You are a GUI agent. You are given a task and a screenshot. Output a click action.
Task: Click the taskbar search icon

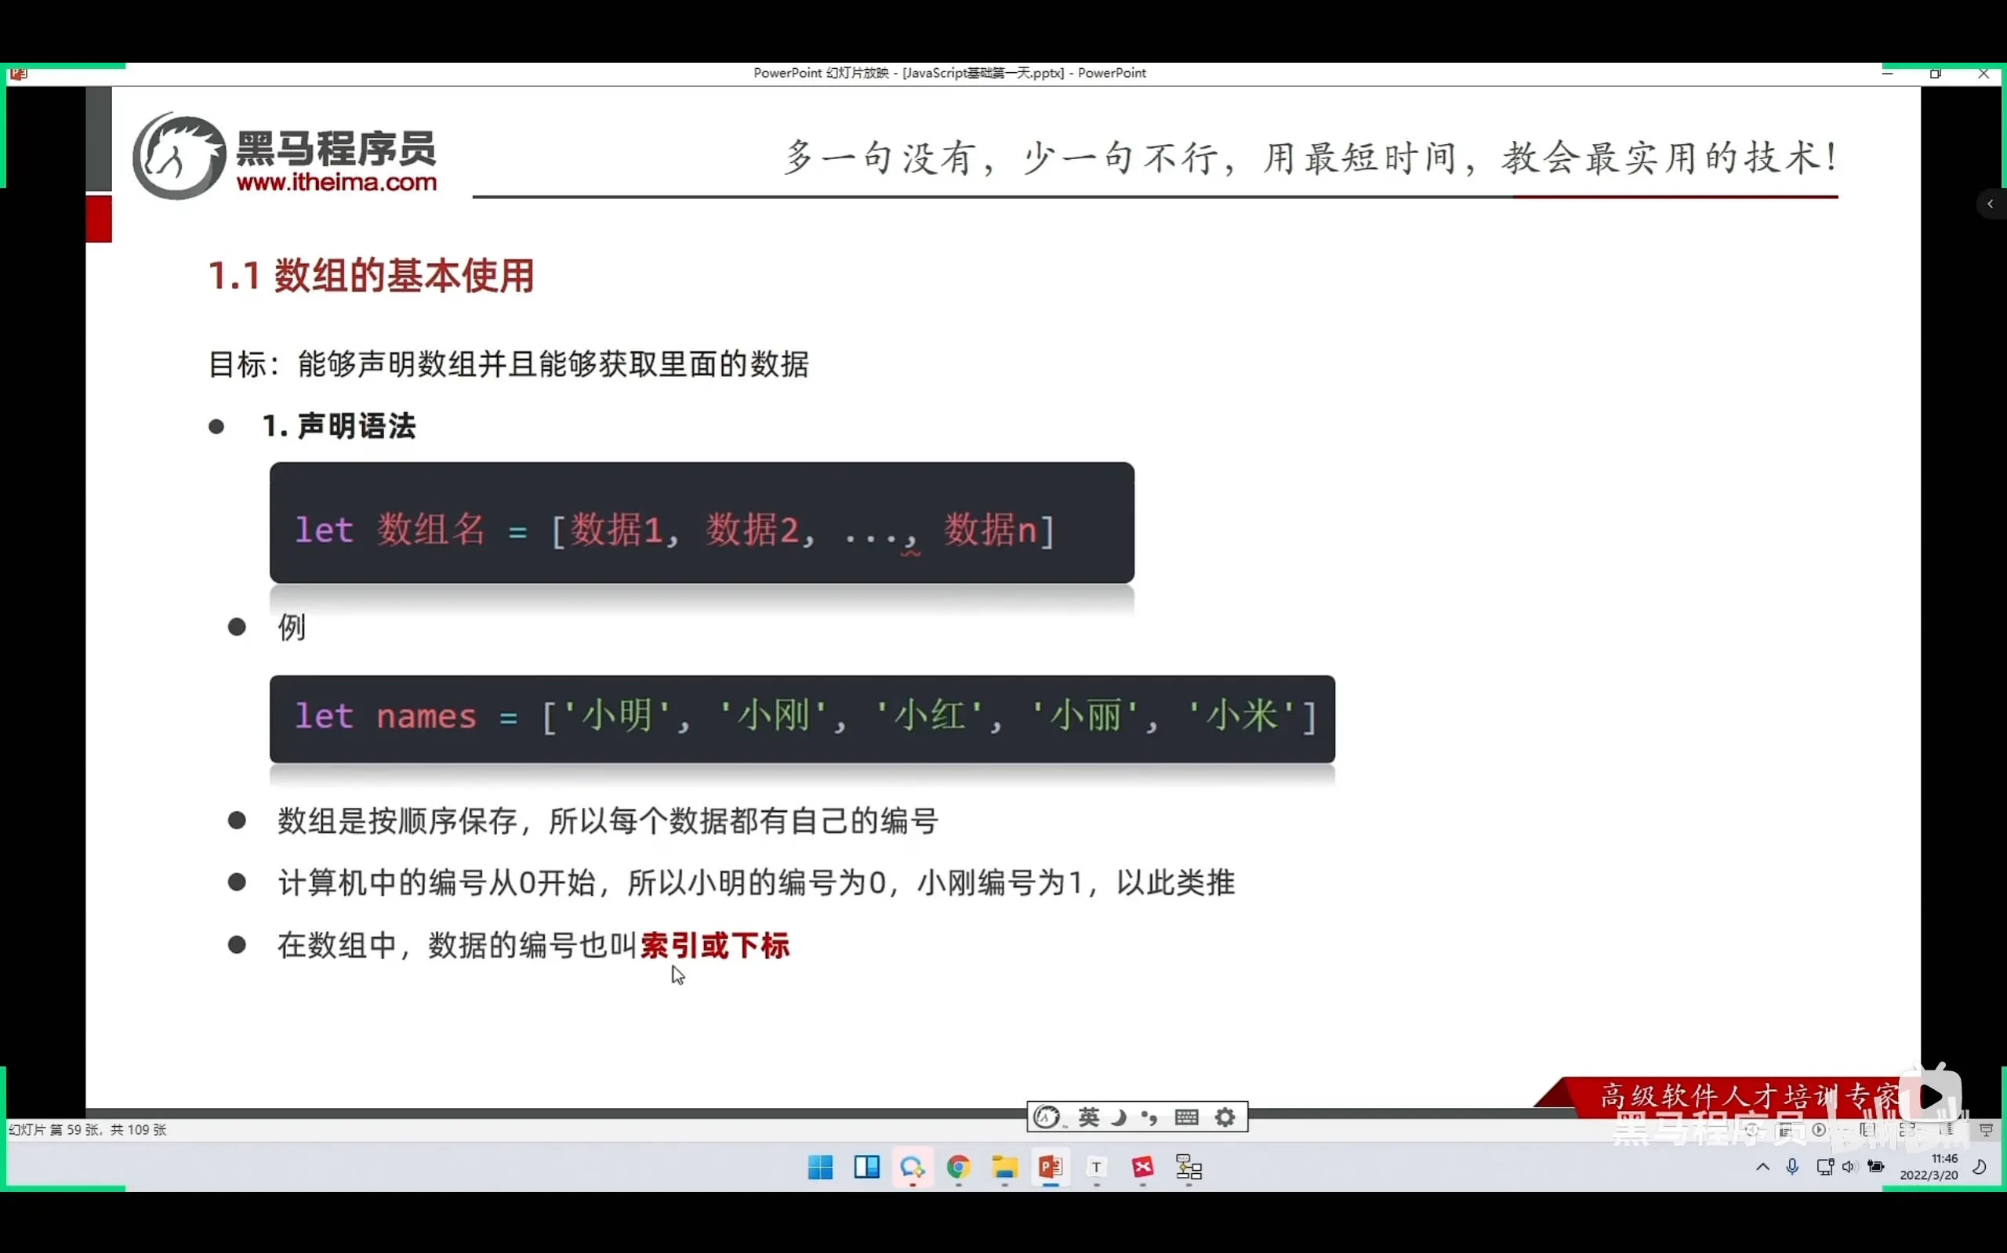point(912,1168)
